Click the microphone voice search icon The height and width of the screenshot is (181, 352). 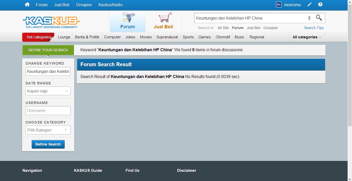[309, 18]
